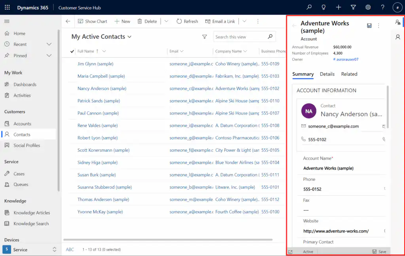Open the Service area switcher
The image size is (405, 256).
(30, 250)
